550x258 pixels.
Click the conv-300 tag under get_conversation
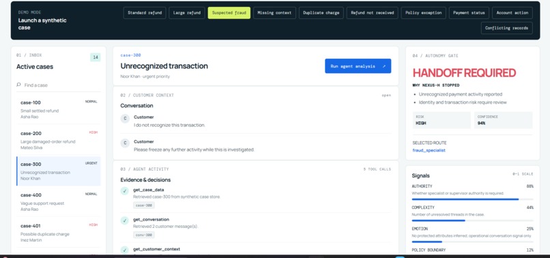point(144,235)
